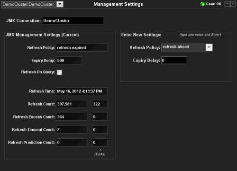This screenshot has width=237, height=171.
Task: Click the JMX Connection label
Action: click(x=24, y=21)
